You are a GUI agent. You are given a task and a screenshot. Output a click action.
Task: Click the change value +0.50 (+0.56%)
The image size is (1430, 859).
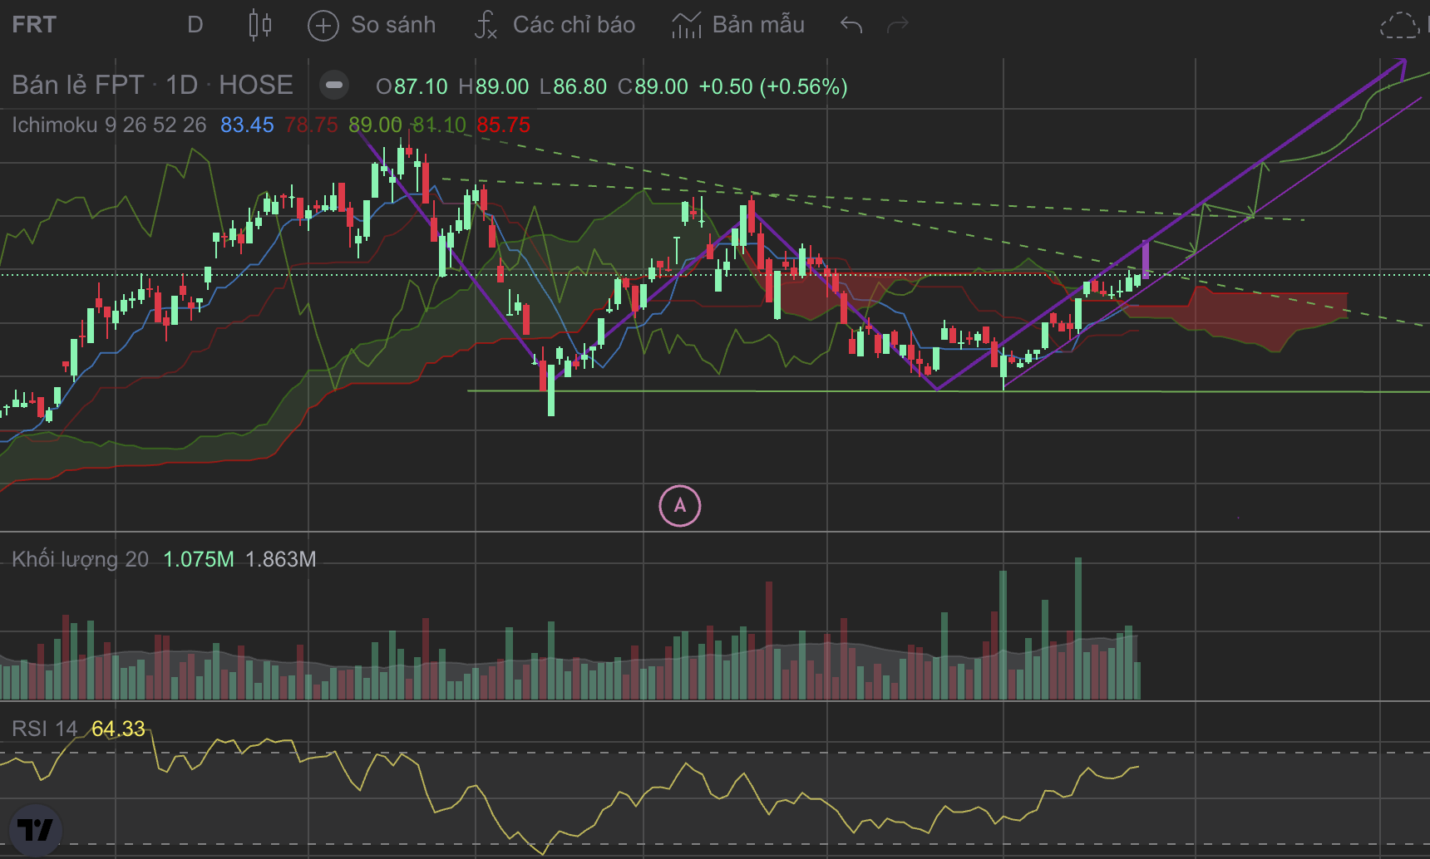point(773,86)
